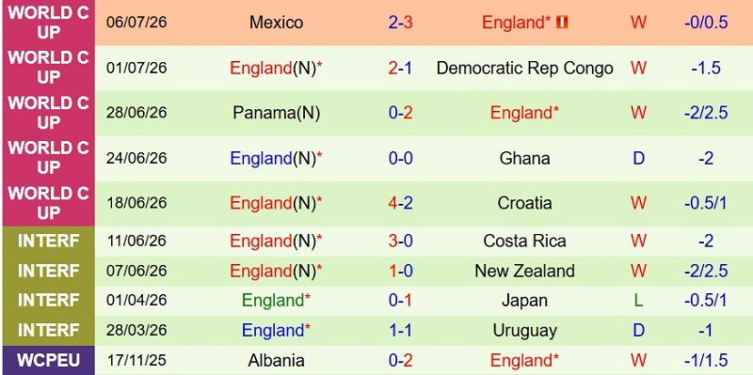Open the Mexico team link
Viewport: 753px width, 375px height.
coord(276,23)
